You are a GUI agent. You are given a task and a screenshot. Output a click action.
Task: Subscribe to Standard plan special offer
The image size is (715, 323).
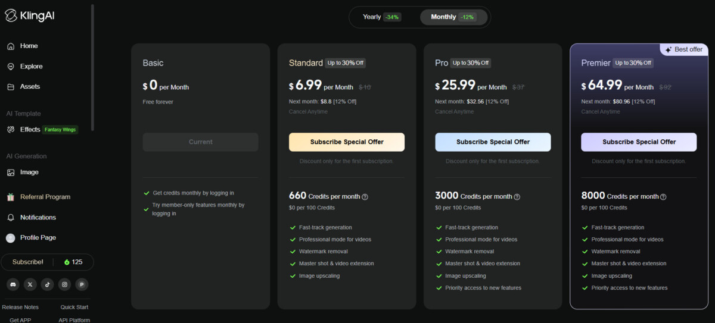click(x=347, y=142)
